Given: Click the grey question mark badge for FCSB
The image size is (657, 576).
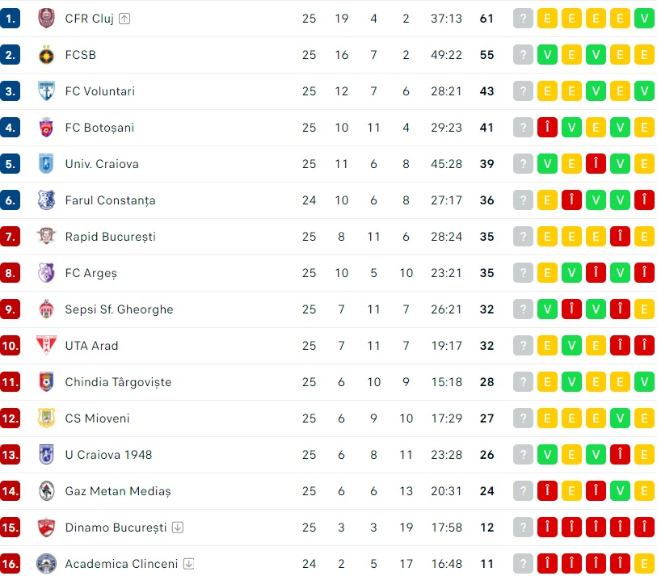Looking at the screenshot, I should [523, 55].
